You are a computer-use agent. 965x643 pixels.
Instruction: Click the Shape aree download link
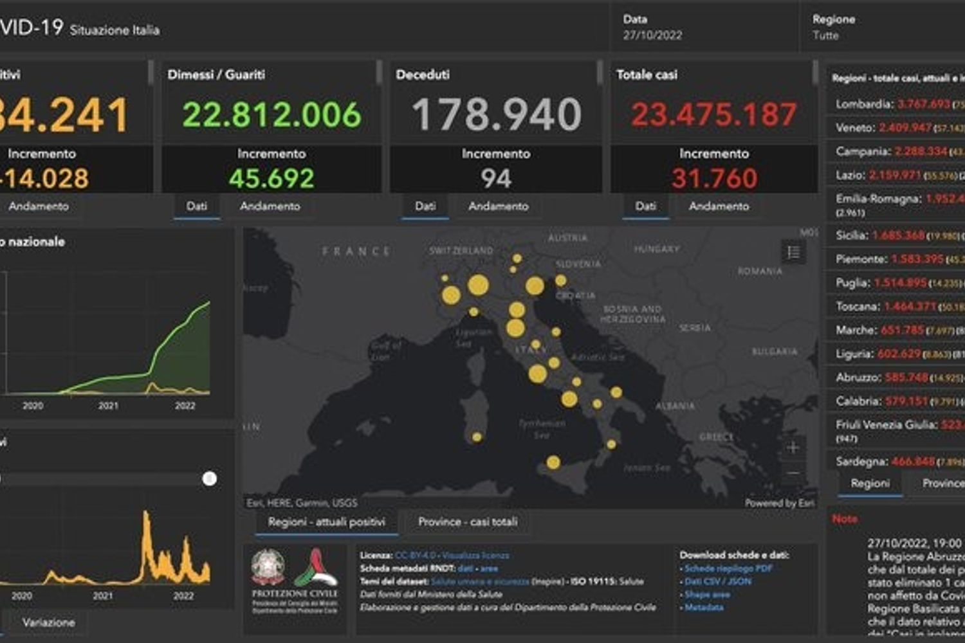(707, 595)
